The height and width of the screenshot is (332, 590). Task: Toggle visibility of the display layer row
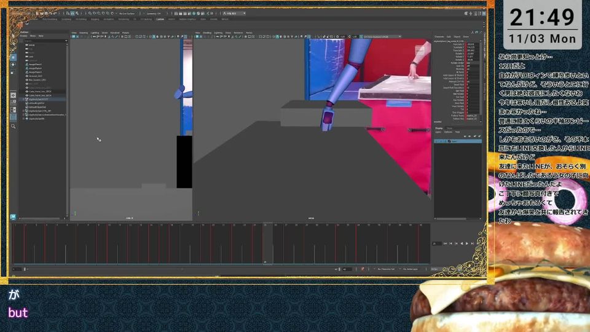pos(437,141)
